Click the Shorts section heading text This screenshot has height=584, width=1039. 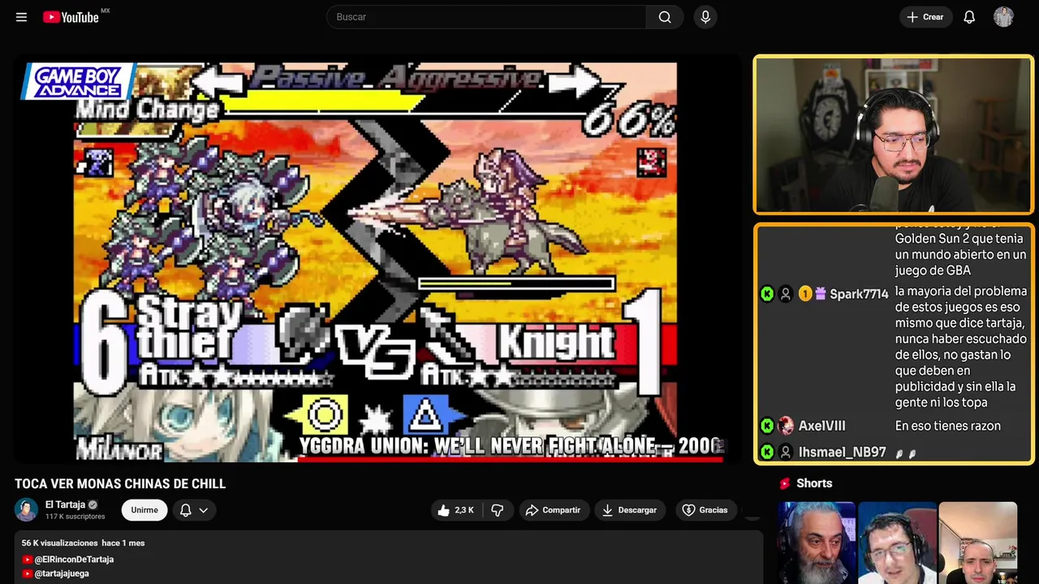click(x=814, y=483)
